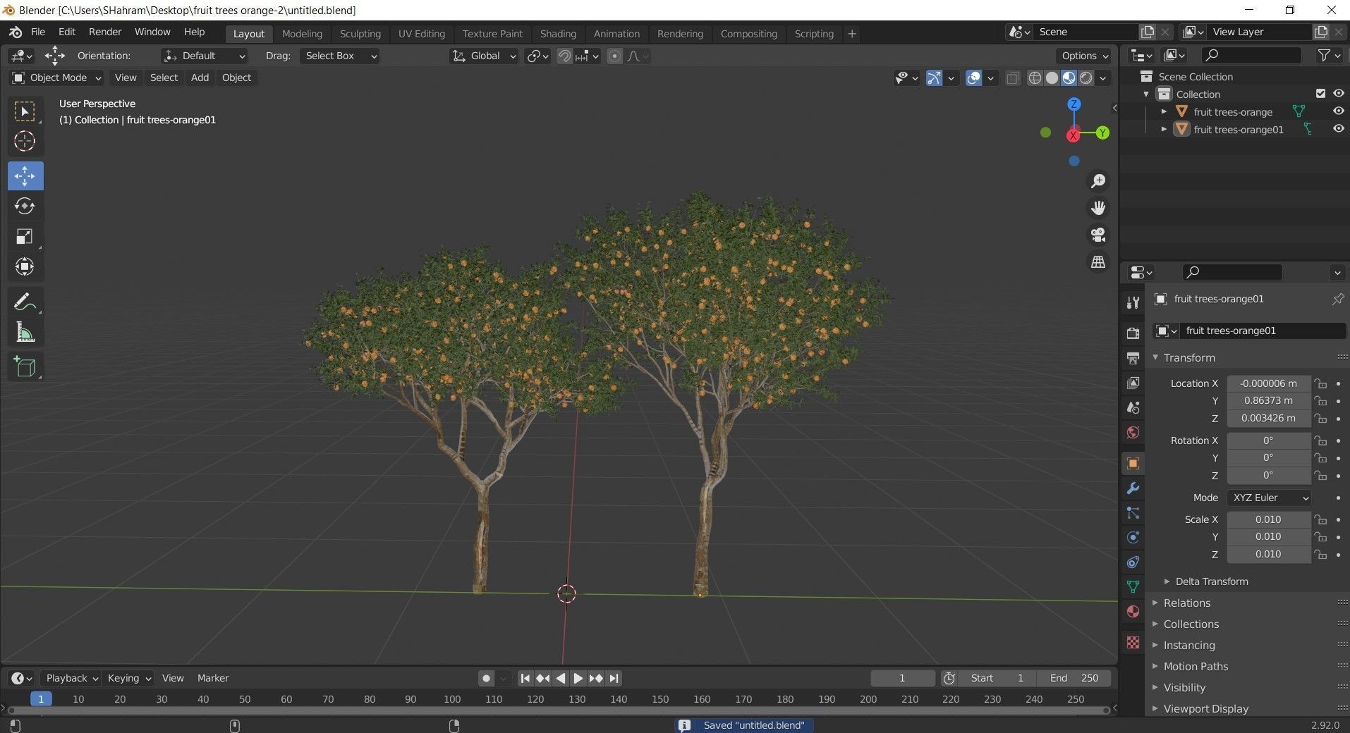Screen dimensions: 1350x733
Task: Open Render properties tab
Action: (x=1133, y=333)
